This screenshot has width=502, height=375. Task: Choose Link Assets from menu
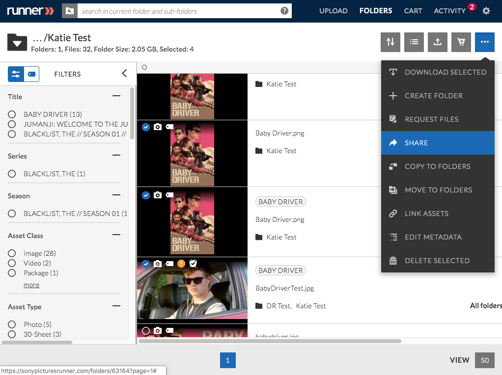(x=438, y=214)
